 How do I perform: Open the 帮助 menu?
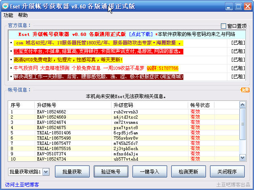pos(23,15)
